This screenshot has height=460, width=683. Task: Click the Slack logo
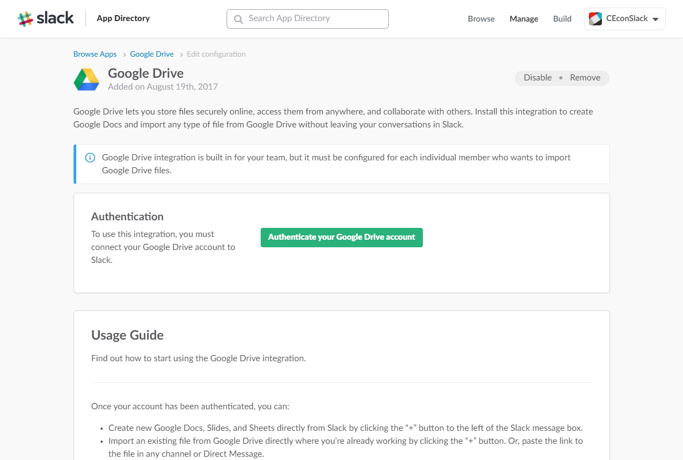(x=45, y=18)
